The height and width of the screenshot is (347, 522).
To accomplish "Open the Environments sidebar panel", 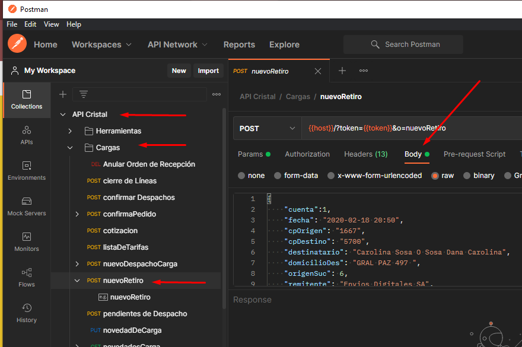I will tap(27, 171).
